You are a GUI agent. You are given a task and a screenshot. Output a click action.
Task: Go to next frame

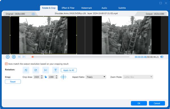pos(24,57)
